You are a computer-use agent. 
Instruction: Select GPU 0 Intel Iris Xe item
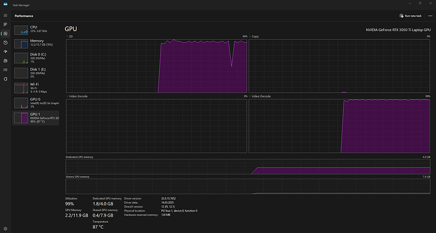pyautogui.click(x=35, y=103)
